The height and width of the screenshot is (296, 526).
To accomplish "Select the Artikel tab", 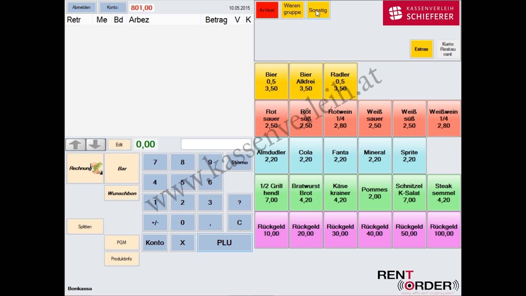I will coord(267,10).
